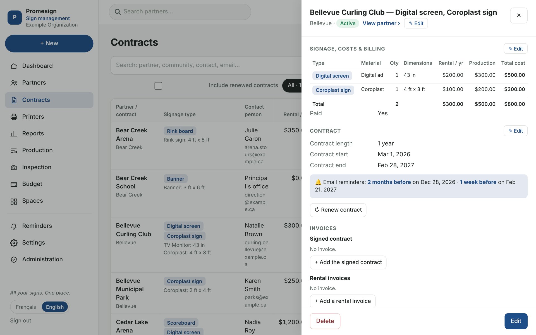
Task: Click the Coroplast sign tag in costs table
Action: point(333,90)
